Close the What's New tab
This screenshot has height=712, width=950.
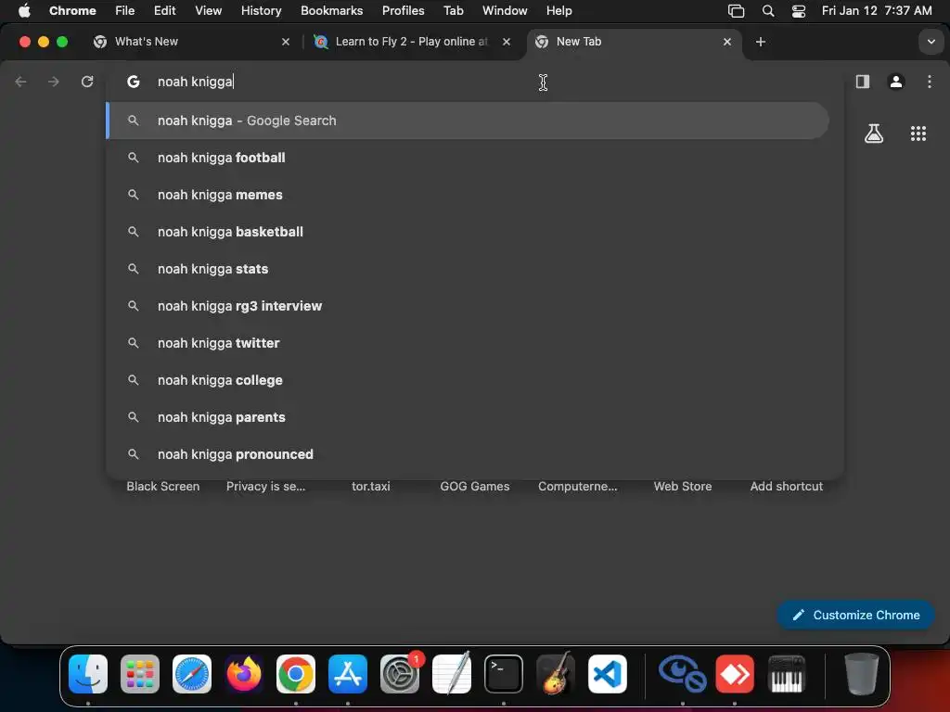tap(286, 42)
